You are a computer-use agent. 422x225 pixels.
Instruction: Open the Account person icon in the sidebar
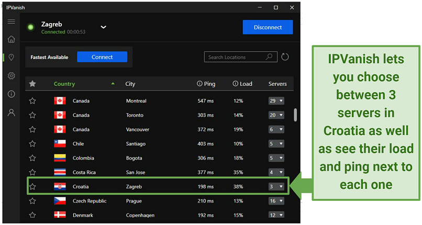(12, 113)
